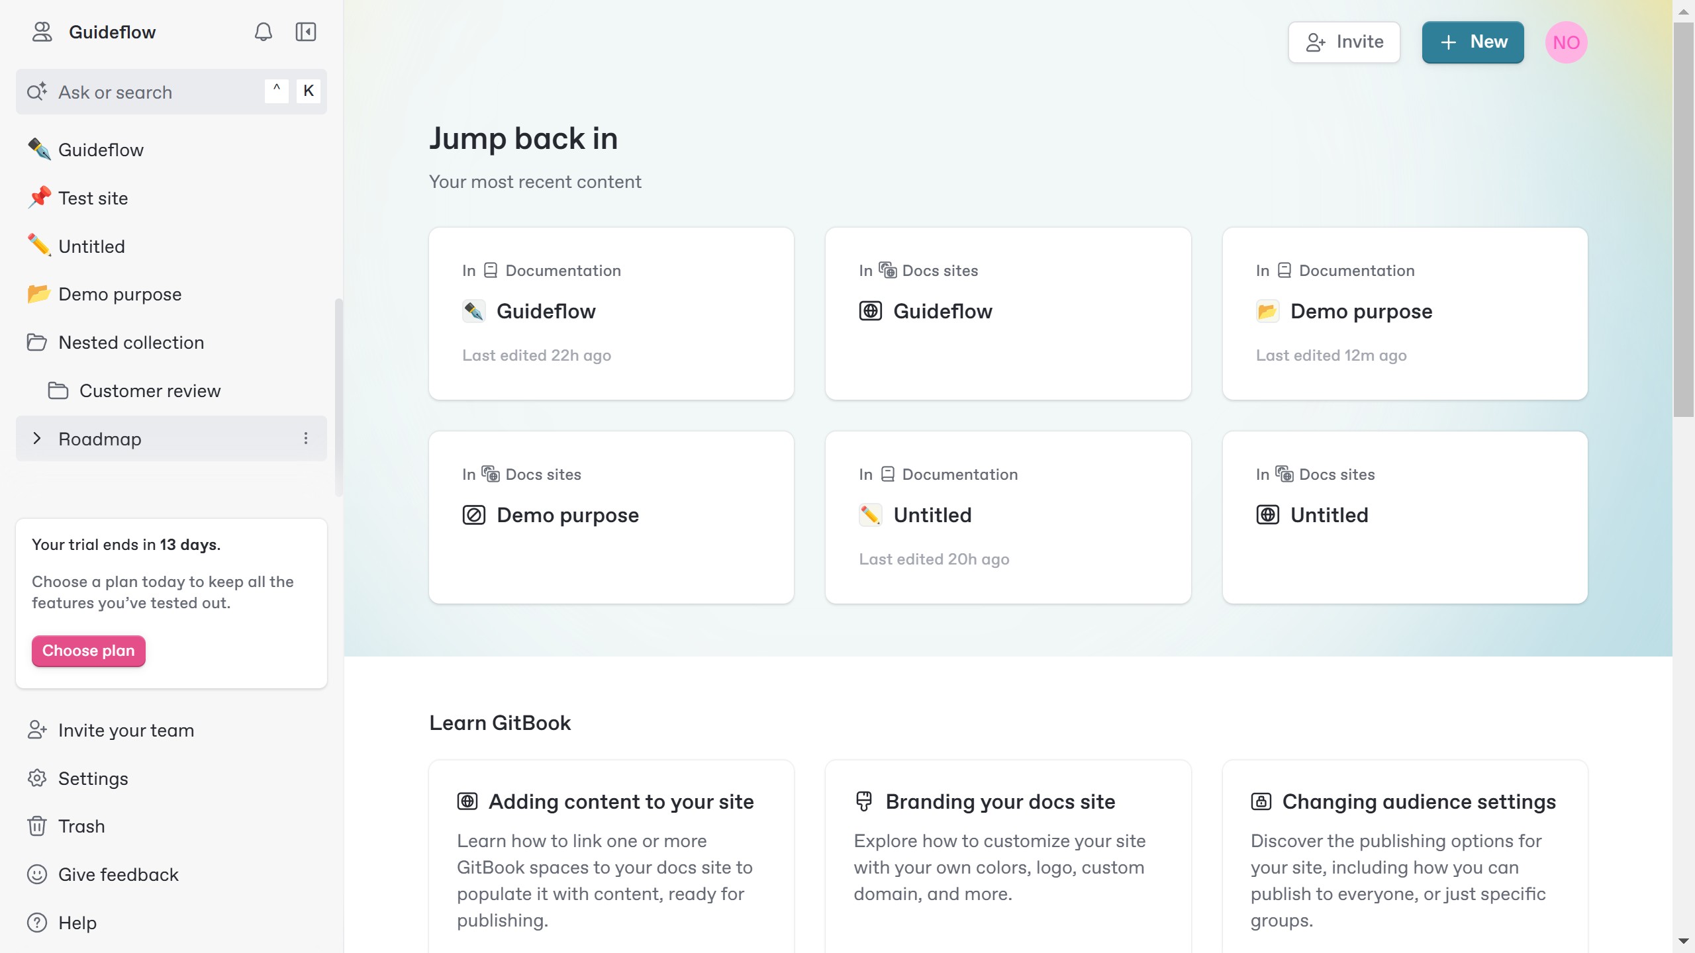This screenshot has height=953, width=1695.
Task: Open Branding your docs site article
Action: pos(1008,858)
